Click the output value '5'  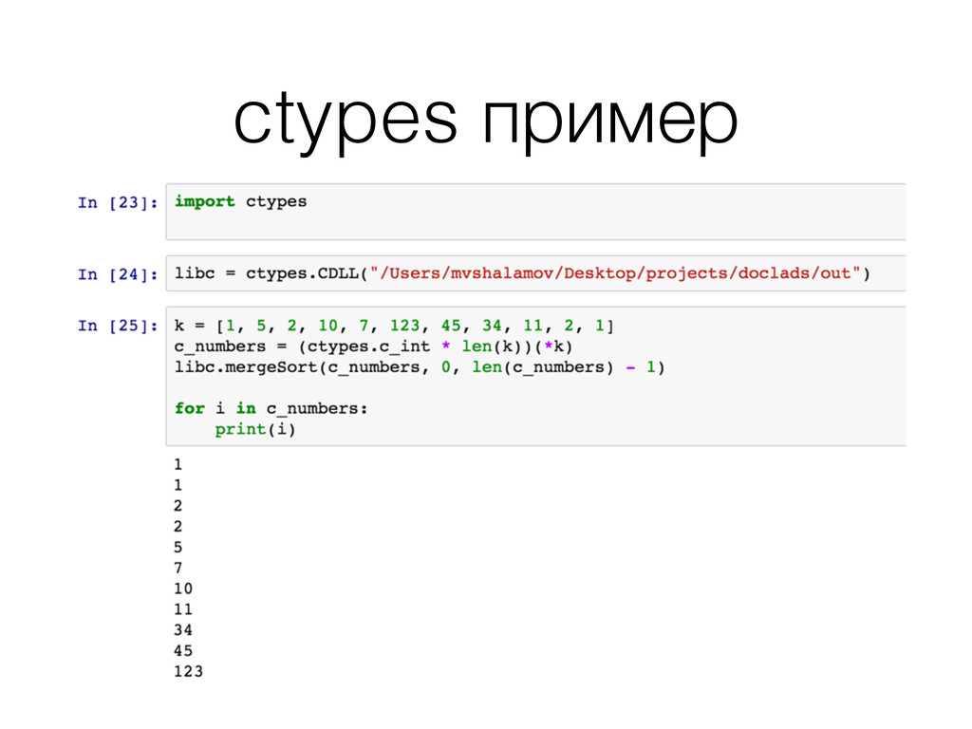point(178,548)
